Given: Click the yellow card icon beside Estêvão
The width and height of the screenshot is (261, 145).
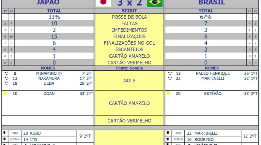Looking at the screenshot, I should (x=168, y=93).
